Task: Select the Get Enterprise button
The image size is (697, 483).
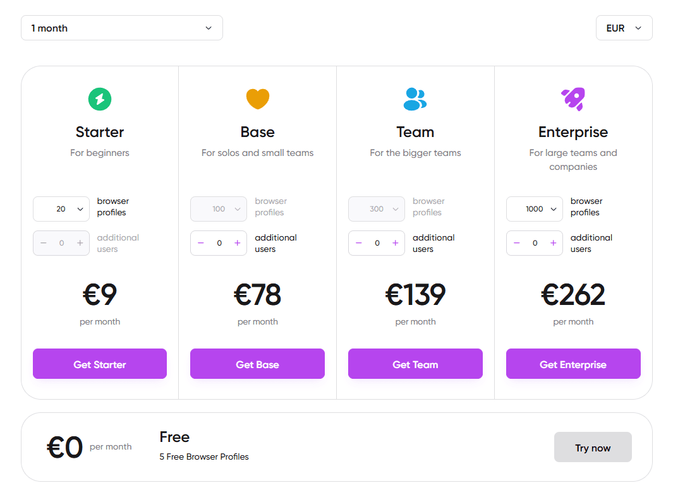Action: pos(573,364)
